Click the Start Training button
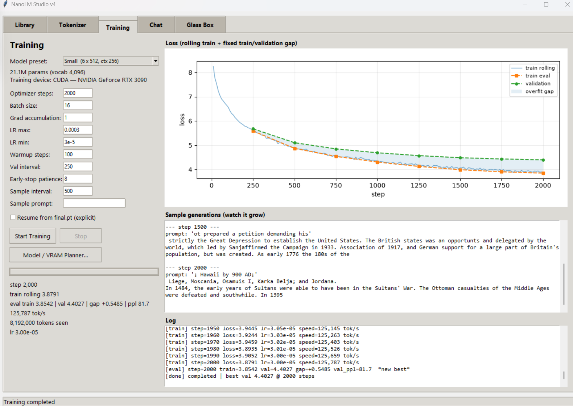Screen dimensions: 573x406 33,236
